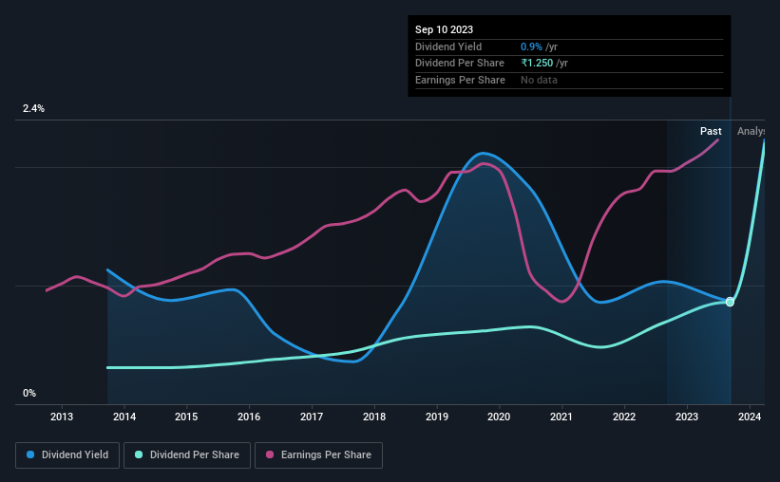Screen dimensions: 780x482
Task: Click the teal Dividend Per Share legend dot
Action: point(139,454)
